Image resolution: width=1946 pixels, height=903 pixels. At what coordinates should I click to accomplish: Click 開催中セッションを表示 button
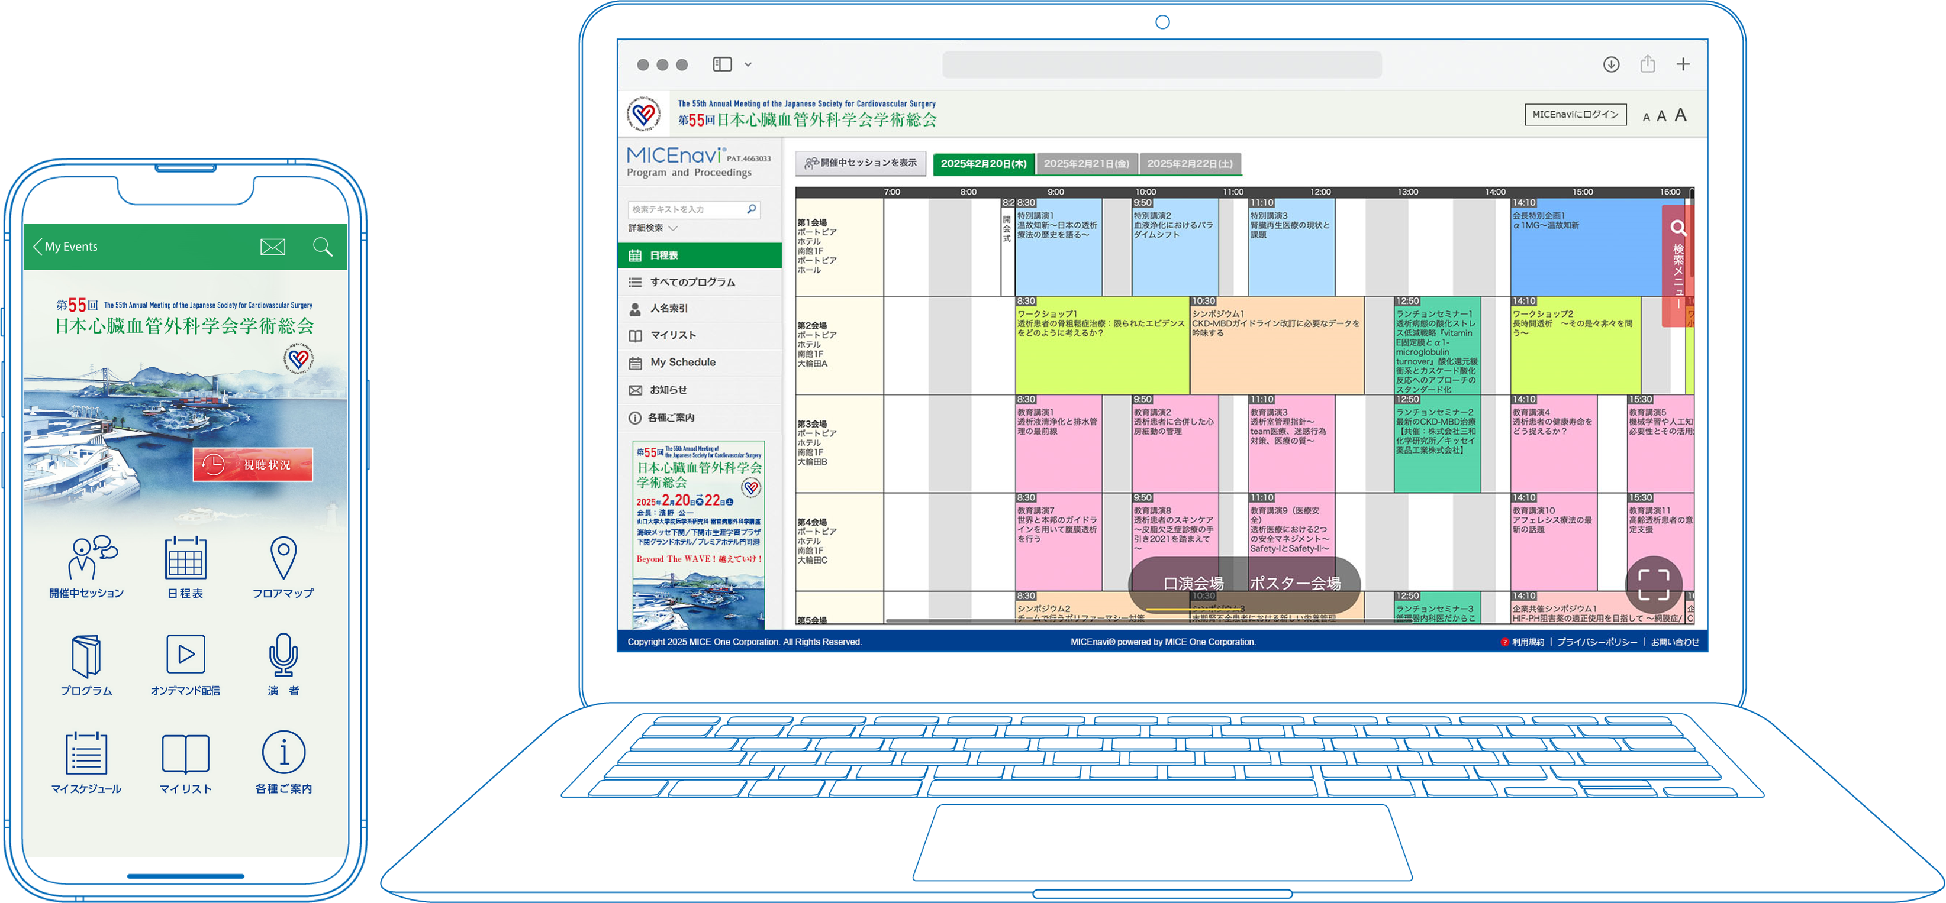[861, 163]
